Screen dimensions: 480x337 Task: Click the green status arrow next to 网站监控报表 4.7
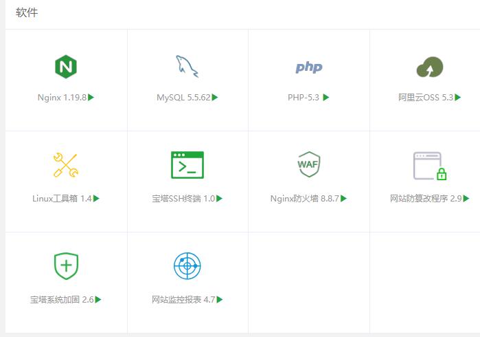(x=220, y=300)
